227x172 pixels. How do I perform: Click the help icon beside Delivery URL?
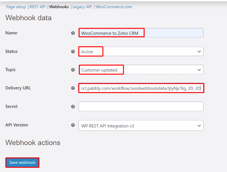pyautogui.click(x=73, y=88)
